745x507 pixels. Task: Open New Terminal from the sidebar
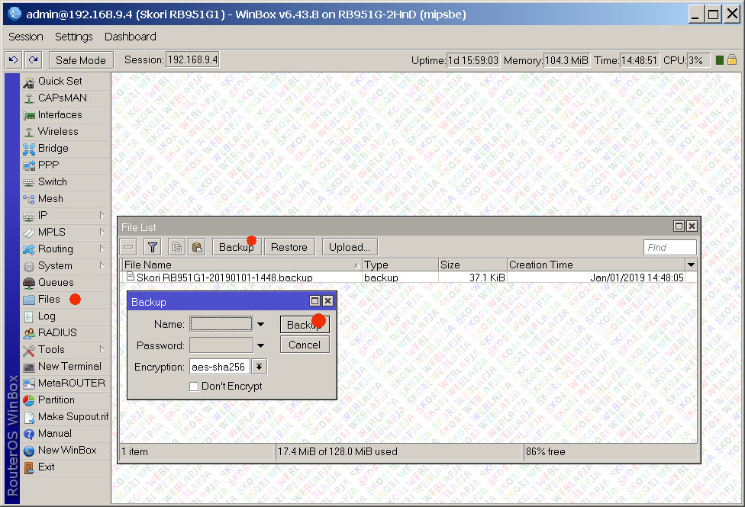pos(69,367)
